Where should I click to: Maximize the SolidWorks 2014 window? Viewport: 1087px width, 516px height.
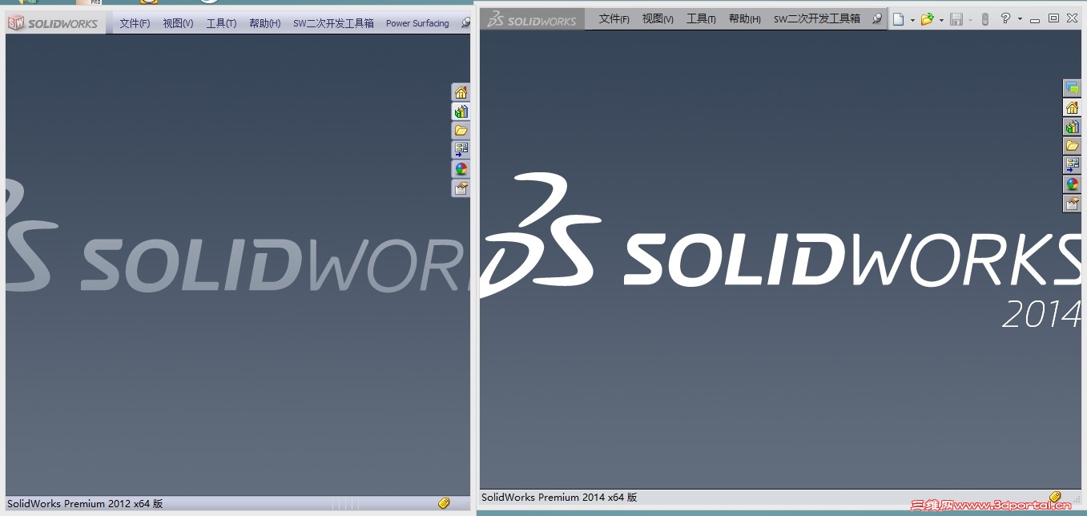click(1053, 18)
